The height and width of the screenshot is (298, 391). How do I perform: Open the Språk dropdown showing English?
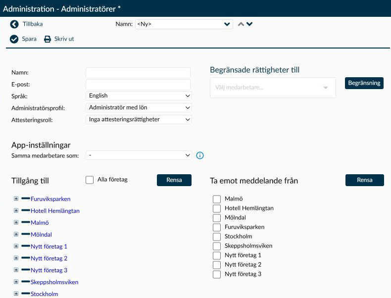[x=139, y=96]
